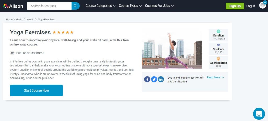The width and height of the screenshot is (268, 121).
Task: Click the Duration clock icon
Action: tap(218, 32)
